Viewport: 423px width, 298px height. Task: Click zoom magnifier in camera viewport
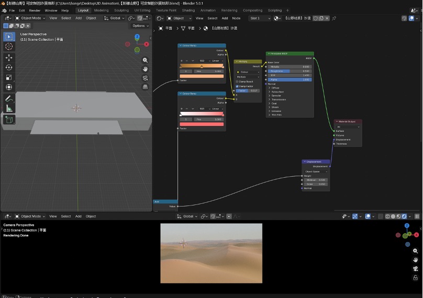416,251
